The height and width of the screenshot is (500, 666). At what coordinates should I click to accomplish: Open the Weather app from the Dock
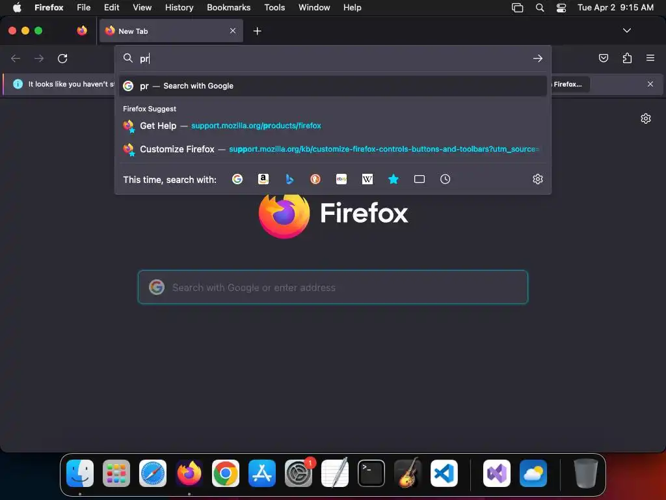coord(533,473)
